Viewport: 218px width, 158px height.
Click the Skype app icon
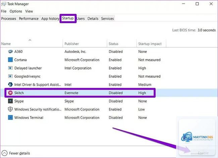click(10, 101)
